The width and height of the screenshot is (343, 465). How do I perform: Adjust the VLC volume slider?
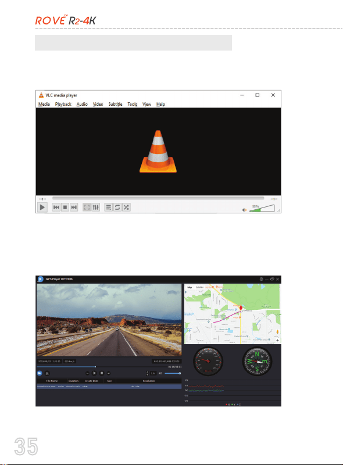tap(262, 208)
